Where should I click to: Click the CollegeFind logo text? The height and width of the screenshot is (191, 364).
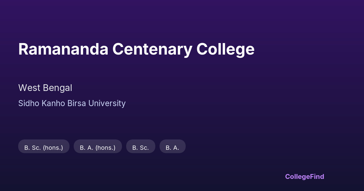[x=304, y=176]
